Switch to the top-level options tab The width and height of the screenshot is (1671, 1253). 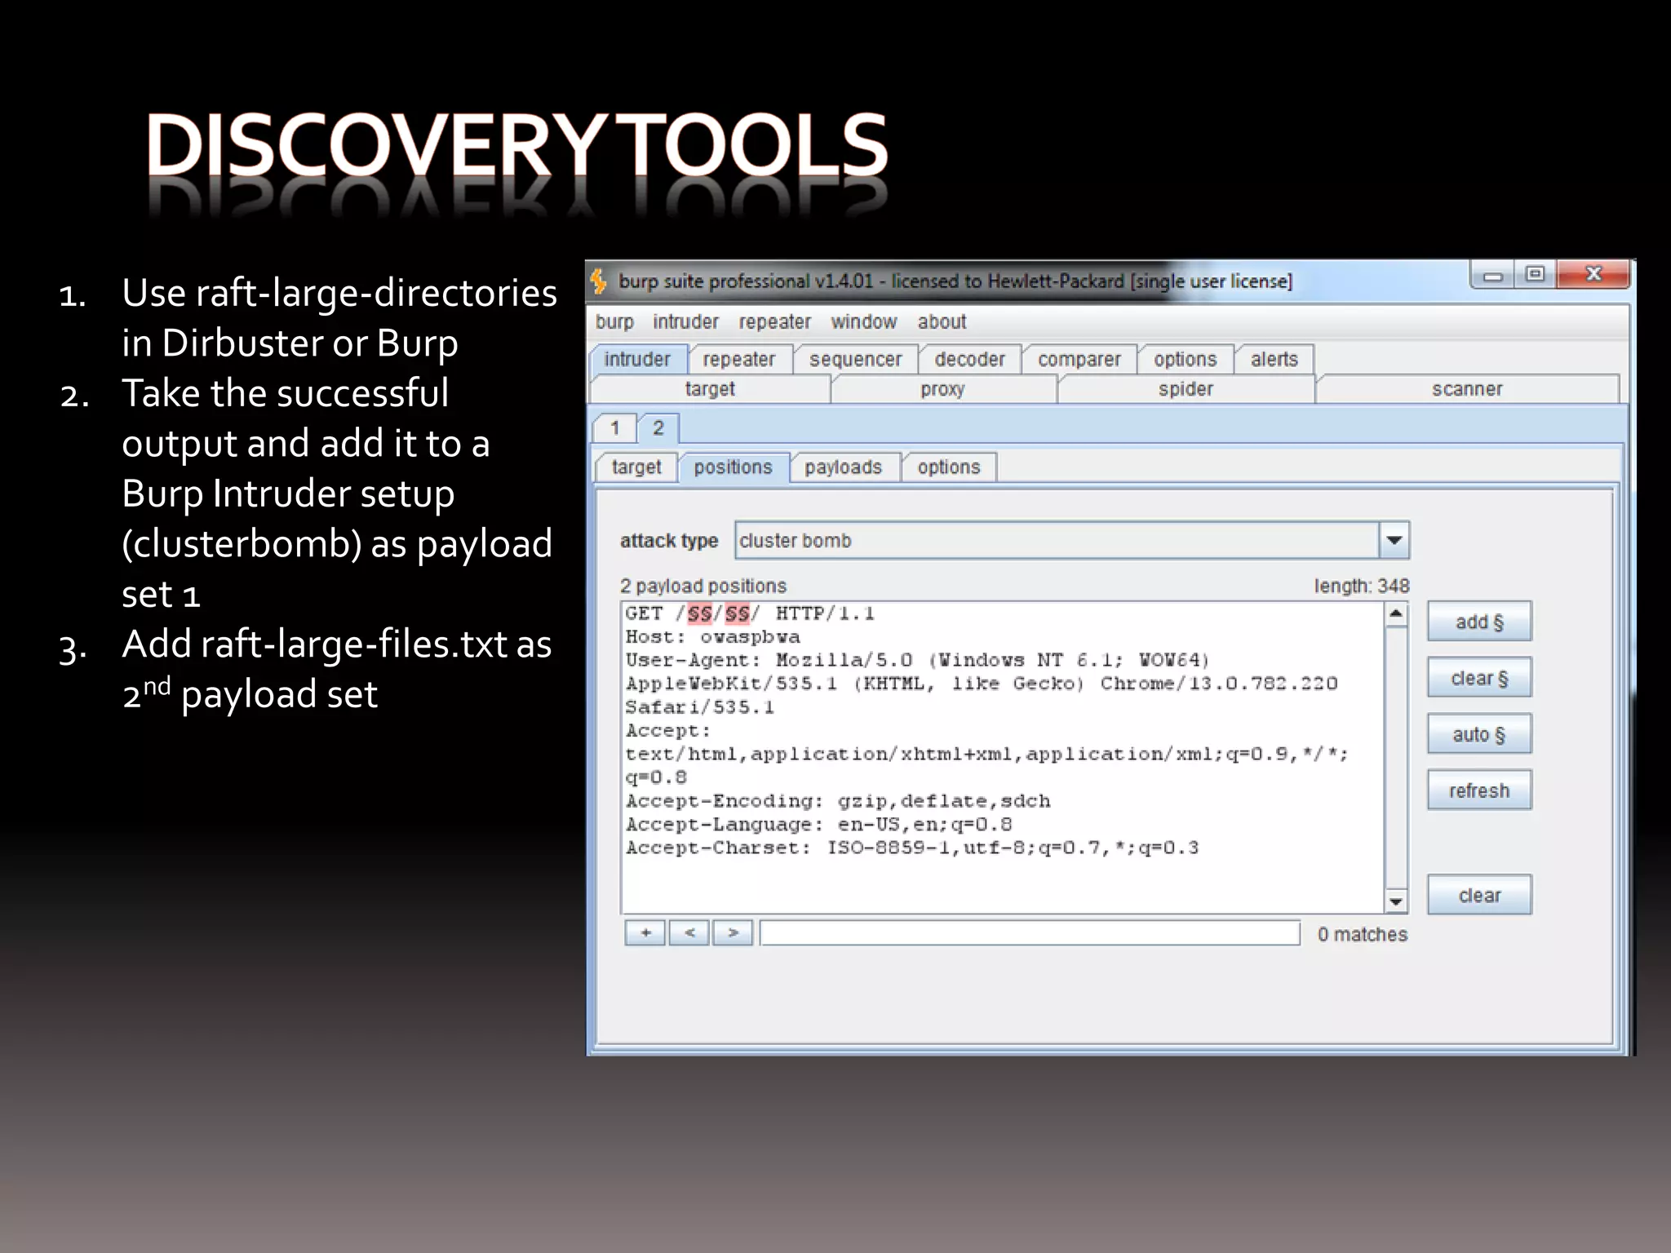tap(1185, 359)
